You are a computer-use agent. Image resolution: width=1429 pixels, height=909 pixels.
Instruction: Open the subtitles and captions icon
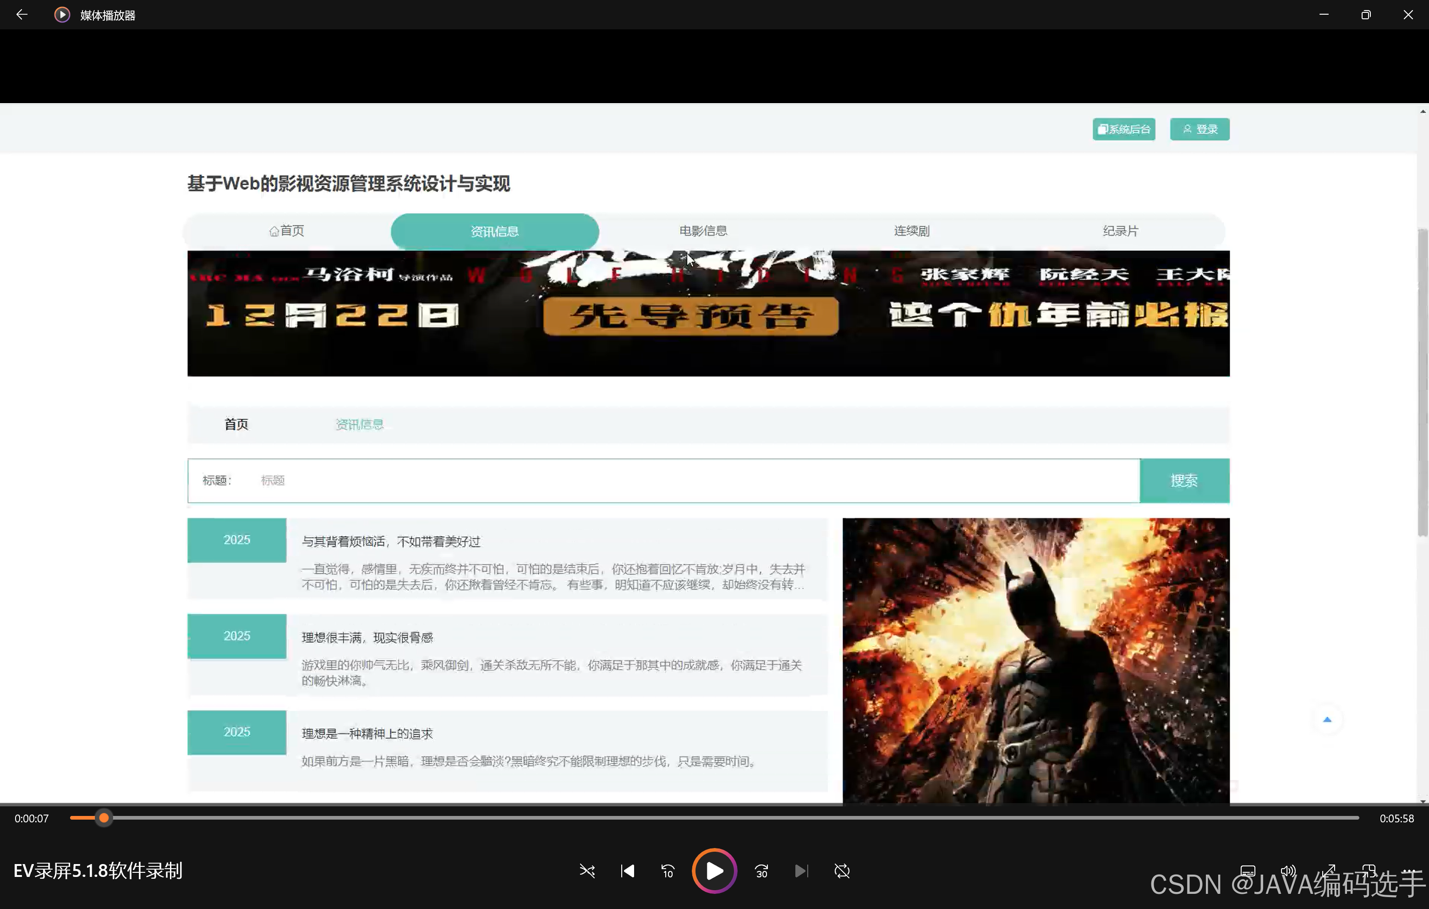1248,870
